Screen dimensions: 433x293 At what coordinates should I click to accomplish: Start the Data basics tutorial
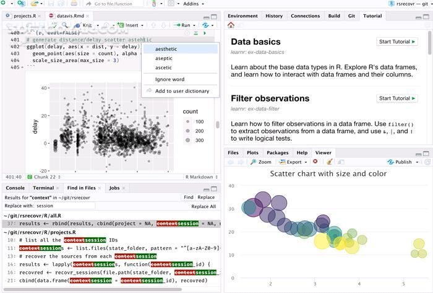[397, 42]
